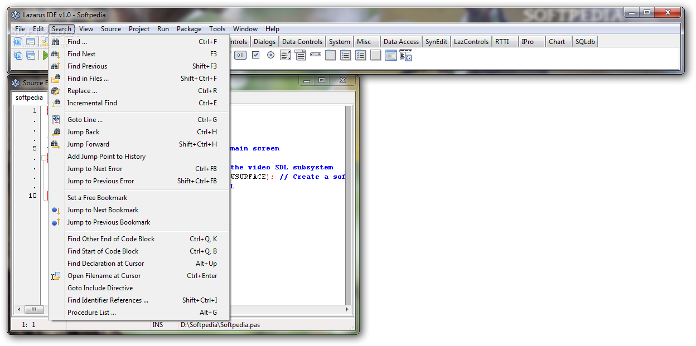This screenshot has height=346, width=696.
Task: Pick the TToggleBox 'on' component
Action: click(240, 55)
